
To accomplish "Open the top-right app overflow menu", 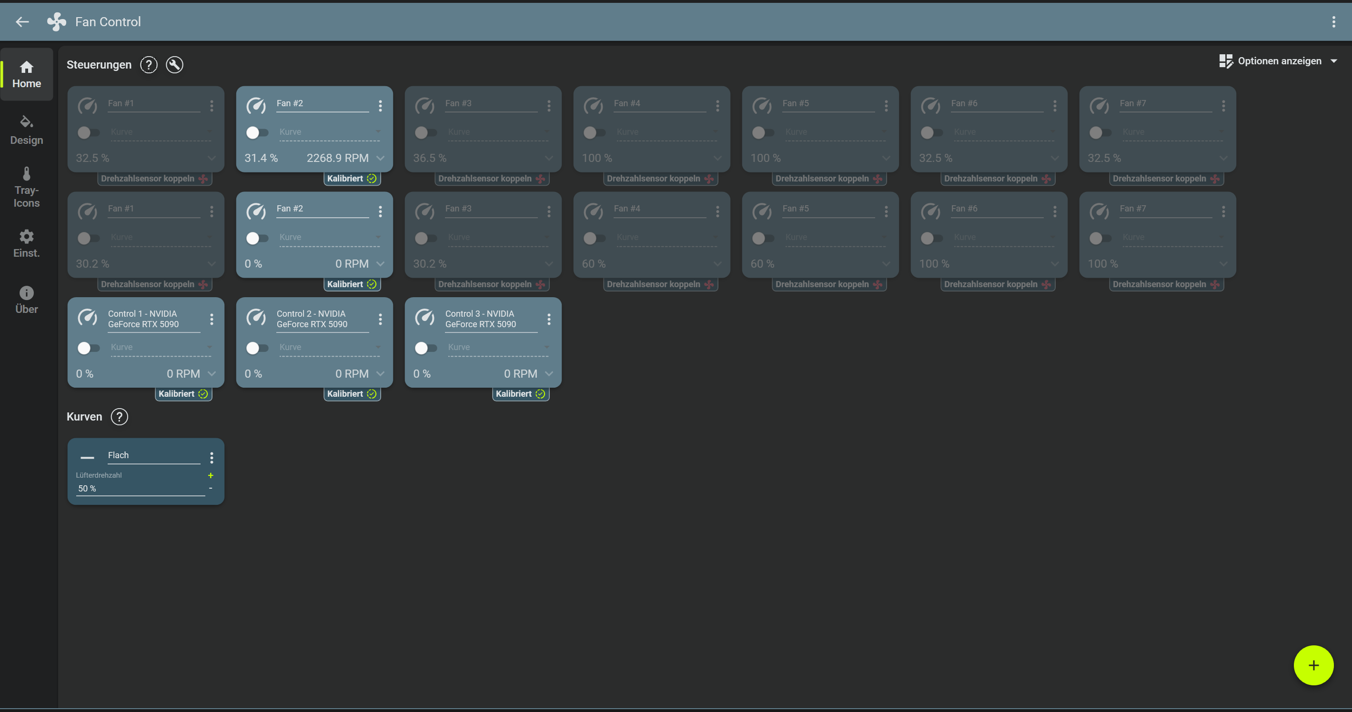I will coord(1333,21).
